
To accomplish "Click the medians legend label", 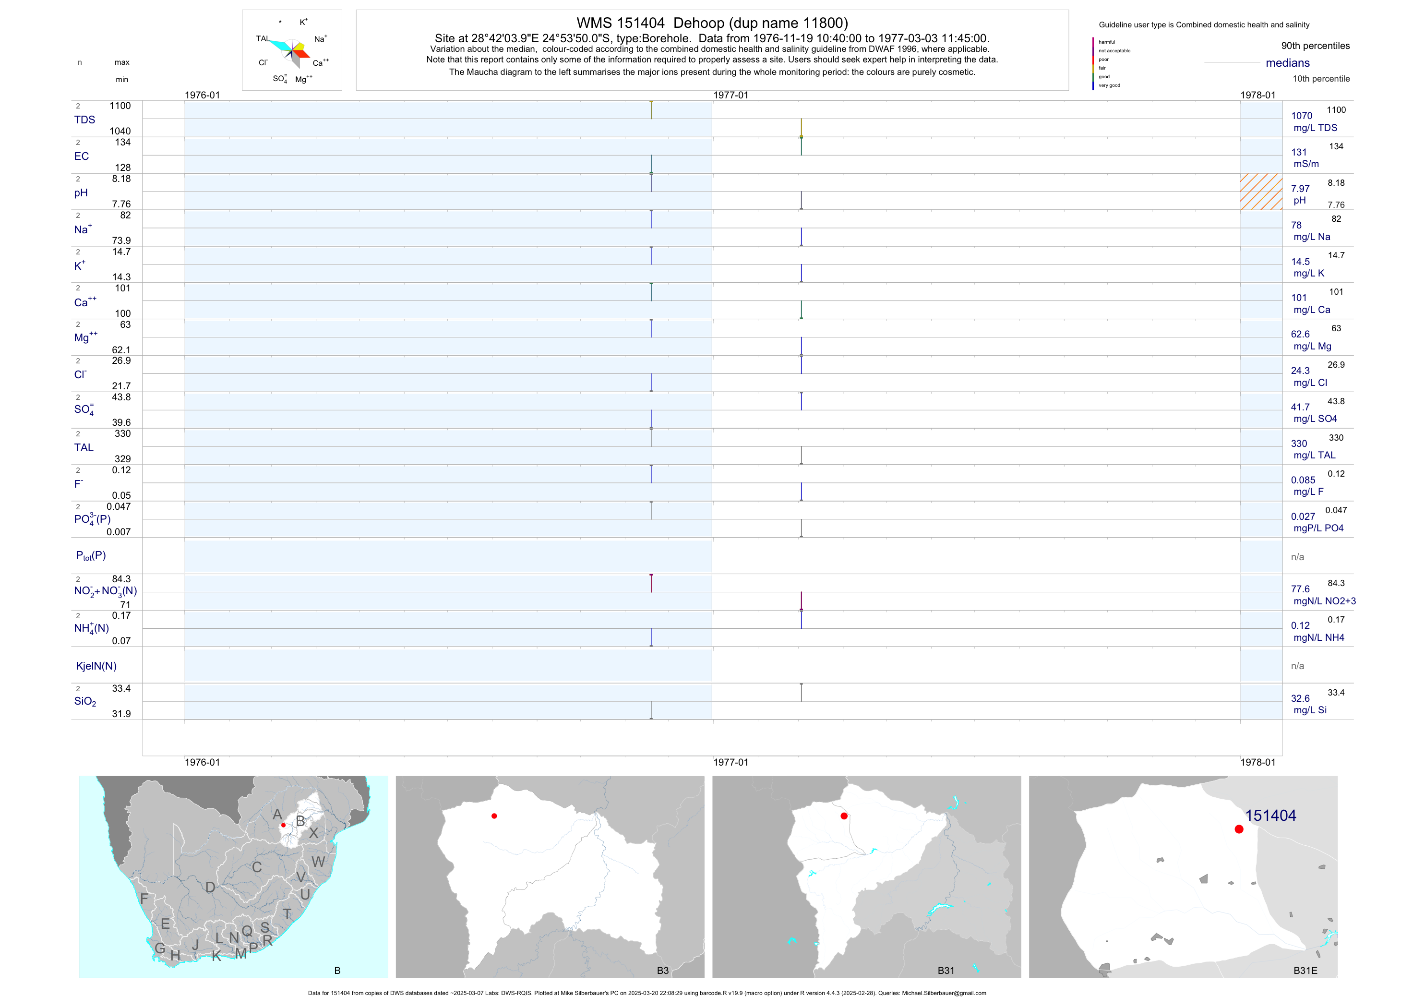I will pos(1288,63).
